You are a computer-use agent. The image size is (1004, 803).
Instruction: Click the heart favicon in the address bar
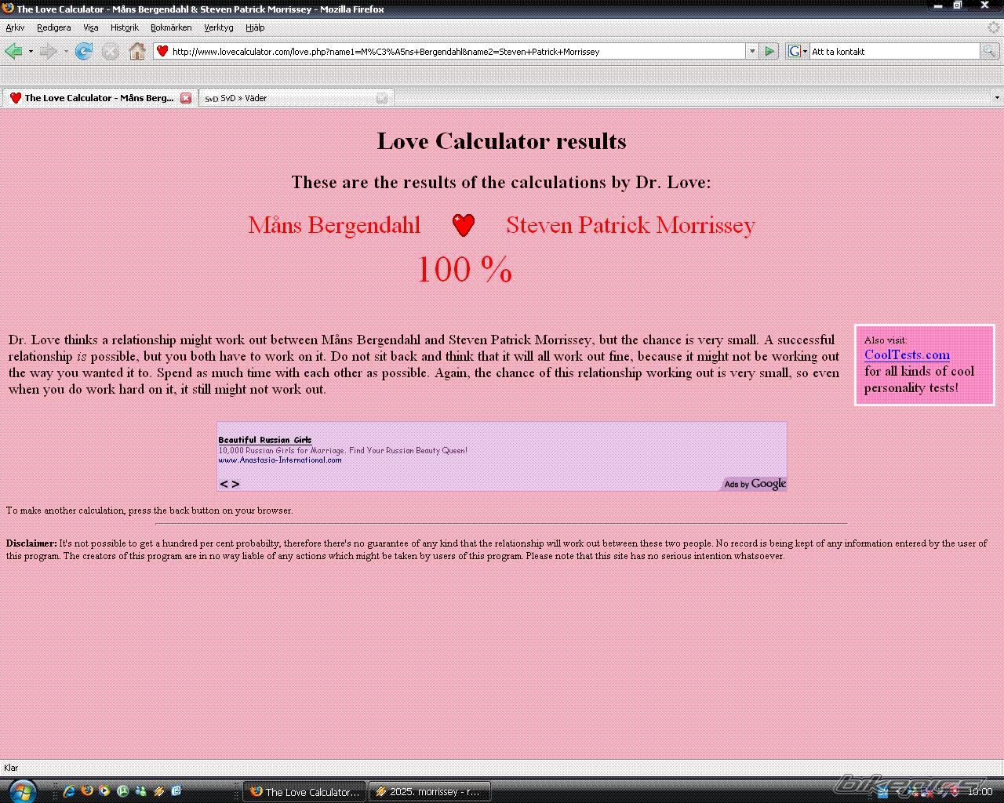pyautogui.click(x=162, y=51)
